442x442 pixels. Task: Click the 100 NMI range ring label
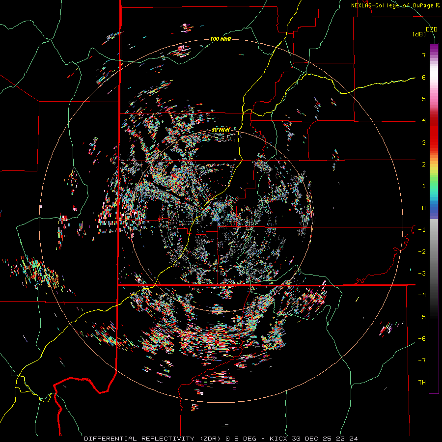pyautogui.click(x=221, y=39)
